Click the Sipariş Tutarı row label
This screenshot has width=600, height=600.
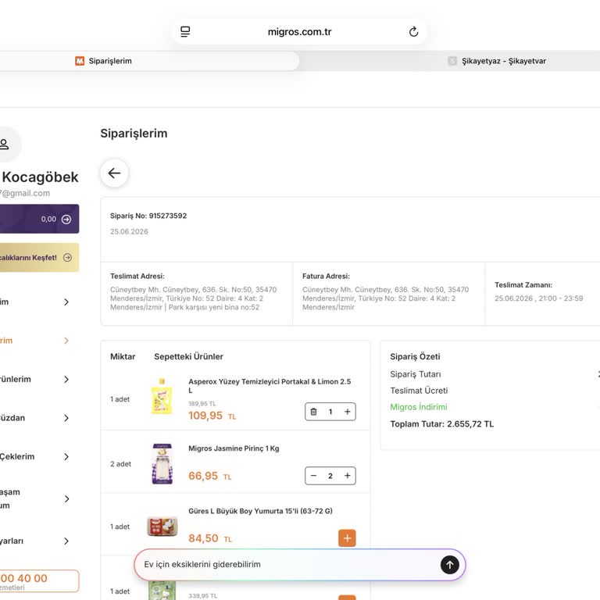(416, 374)
